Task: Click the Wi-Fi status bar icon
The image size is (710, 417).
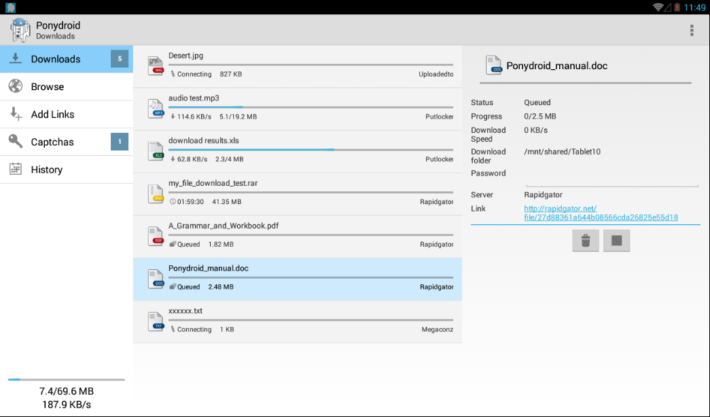Action: [658, 7]
